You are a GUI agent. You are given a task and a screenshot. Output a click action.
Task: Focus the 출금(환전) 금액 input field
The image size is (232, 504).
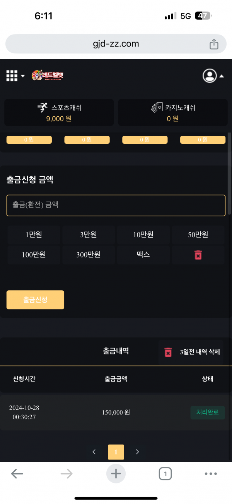116,205
